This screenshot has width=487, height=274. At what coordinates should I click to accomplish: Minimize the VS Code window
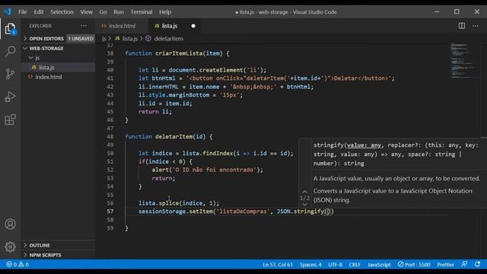[437, 12]
